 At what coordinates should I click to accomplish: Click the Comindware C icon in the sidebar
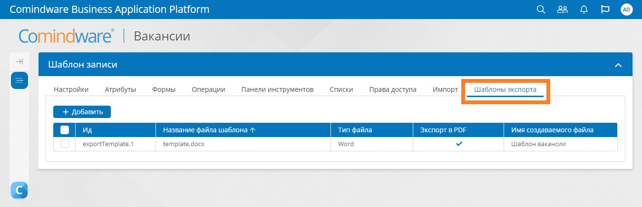pyautogui.click(x=19, y=190)
